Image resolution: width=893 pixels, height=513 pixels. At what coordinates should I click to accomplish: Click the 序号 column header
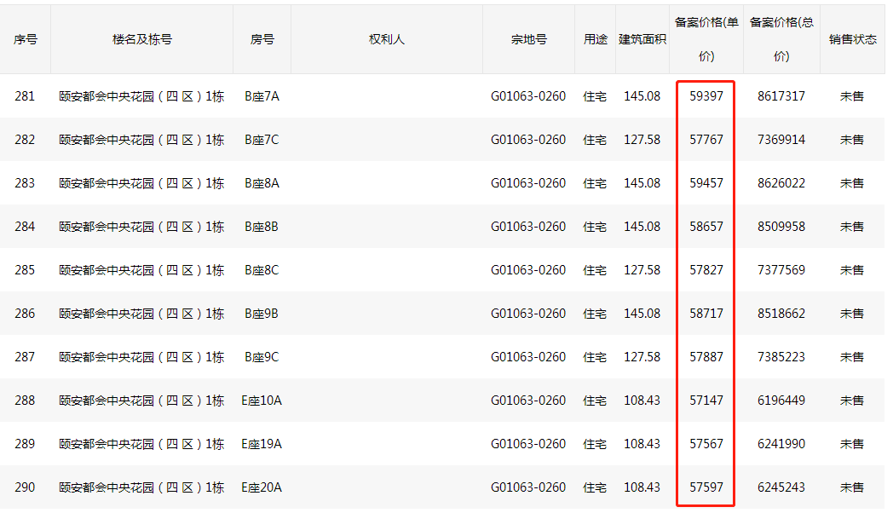tap(25, 39)
